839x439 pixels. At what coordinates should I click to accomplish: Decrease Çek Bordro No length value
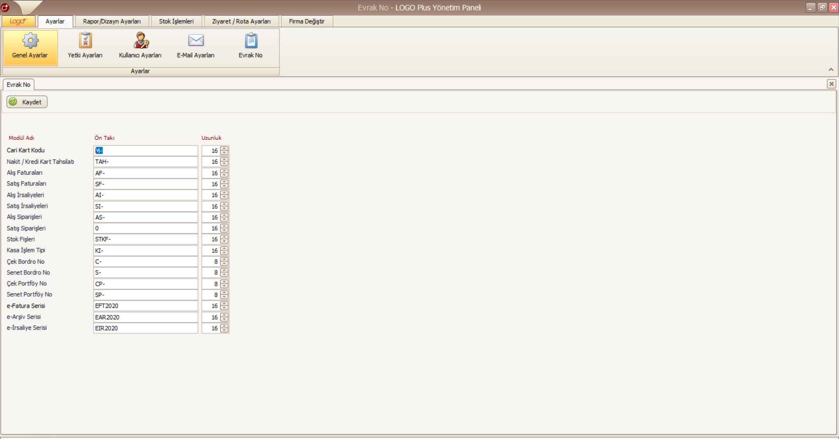[x=224, y=264]
